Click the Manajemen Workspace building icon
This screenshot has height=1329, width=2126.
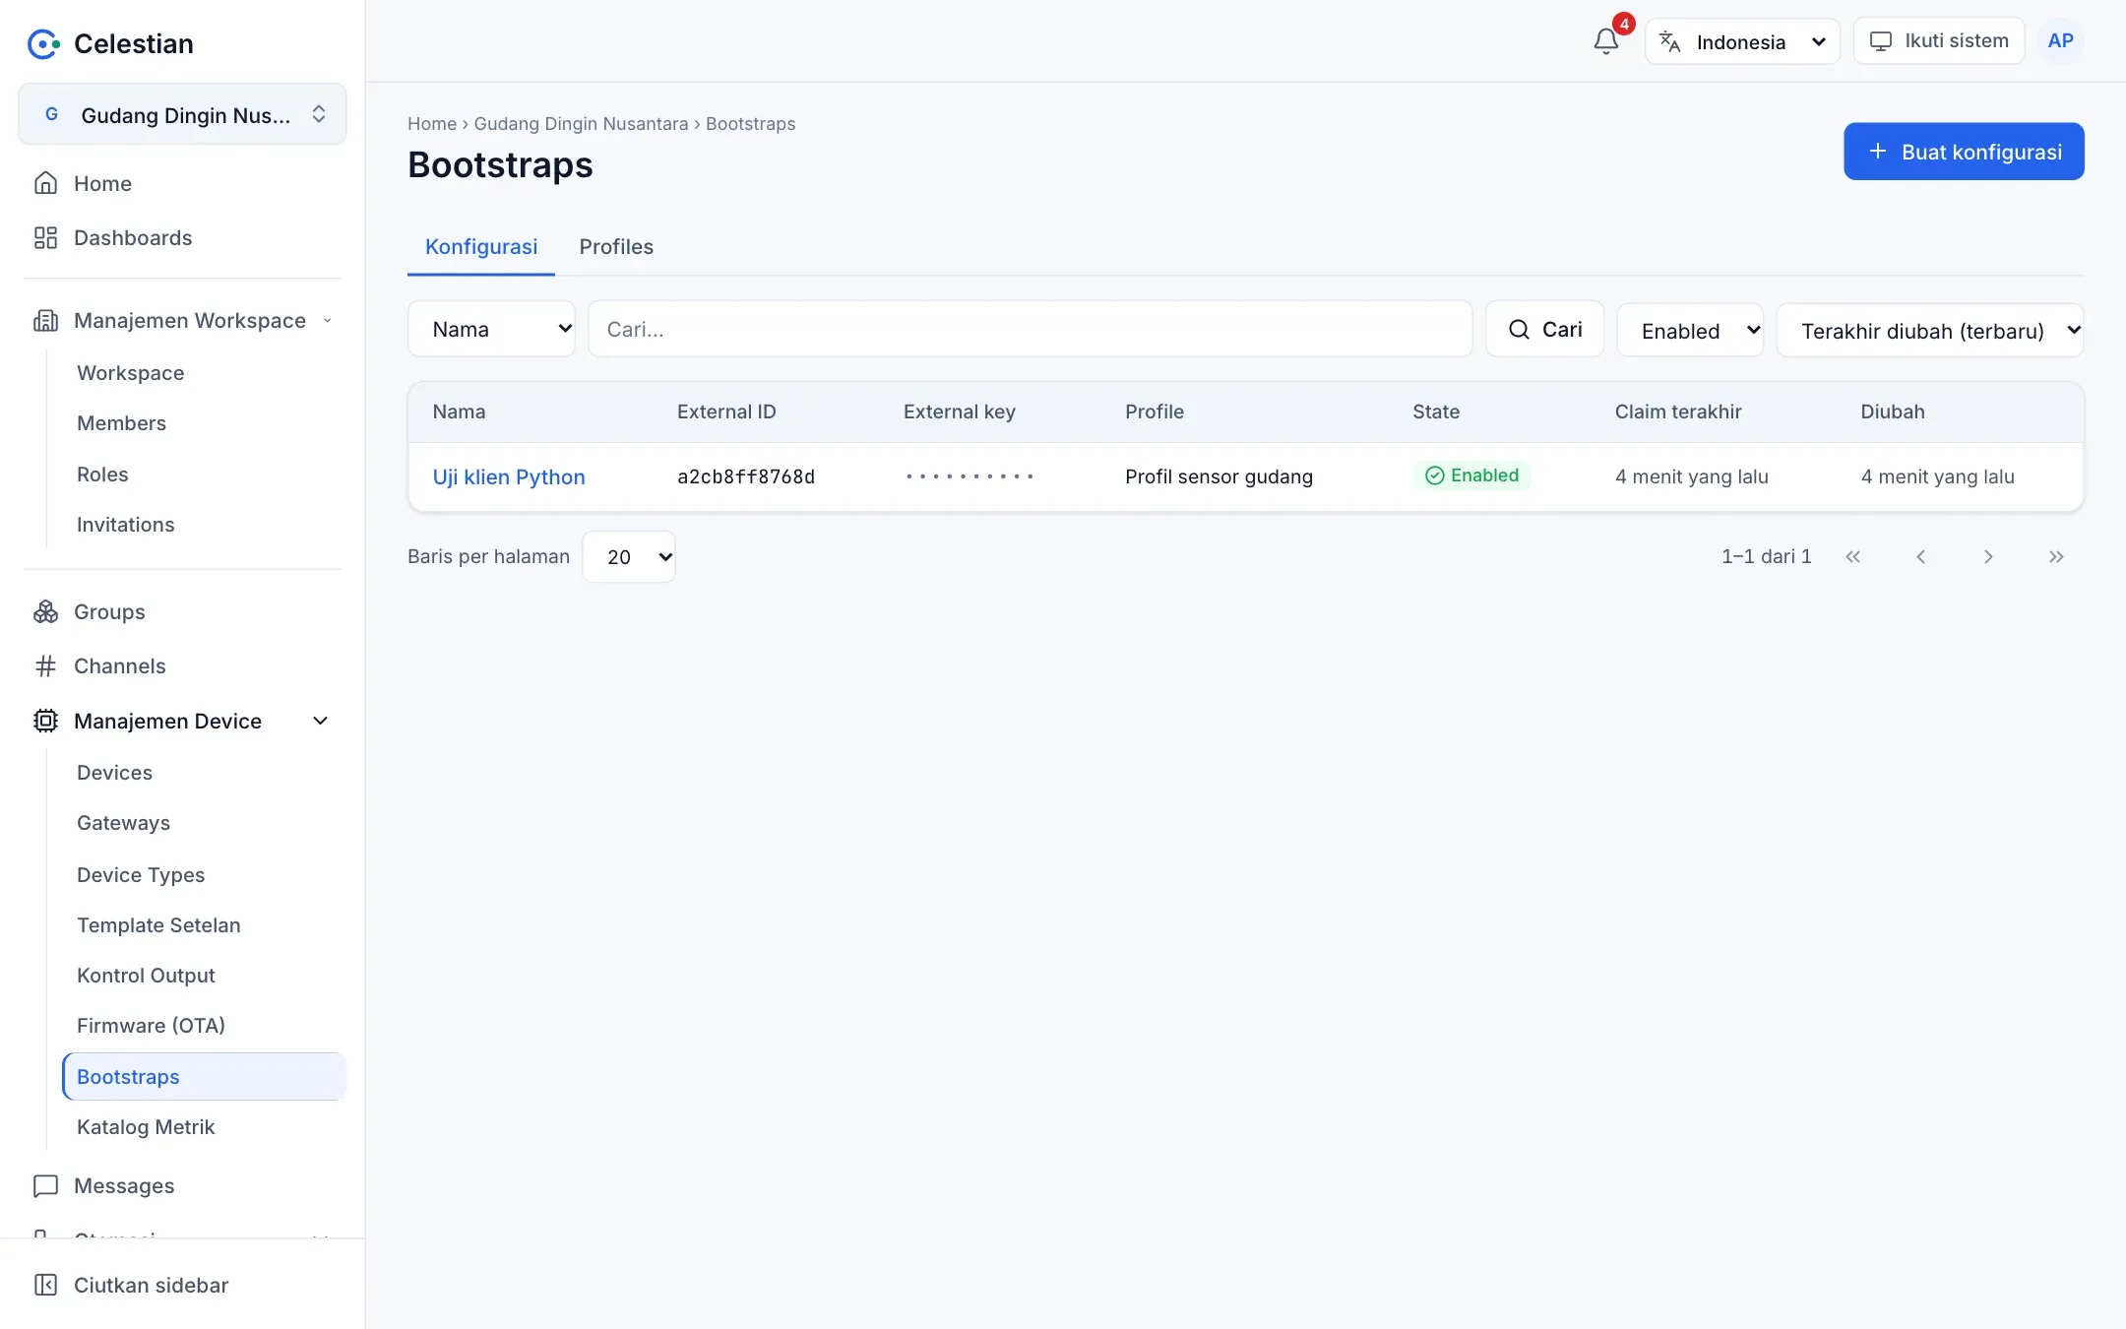(x=45, y=320)
